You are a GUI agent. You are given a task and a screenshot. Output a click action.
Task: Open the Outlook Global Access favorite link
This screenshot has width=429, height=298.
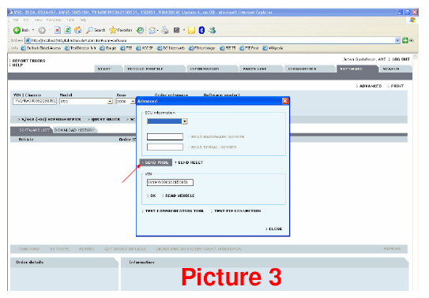click(41, 48)
